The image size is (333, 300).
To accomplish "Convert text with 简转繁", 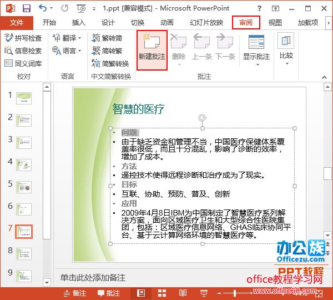I will click(x=107, y=51).
